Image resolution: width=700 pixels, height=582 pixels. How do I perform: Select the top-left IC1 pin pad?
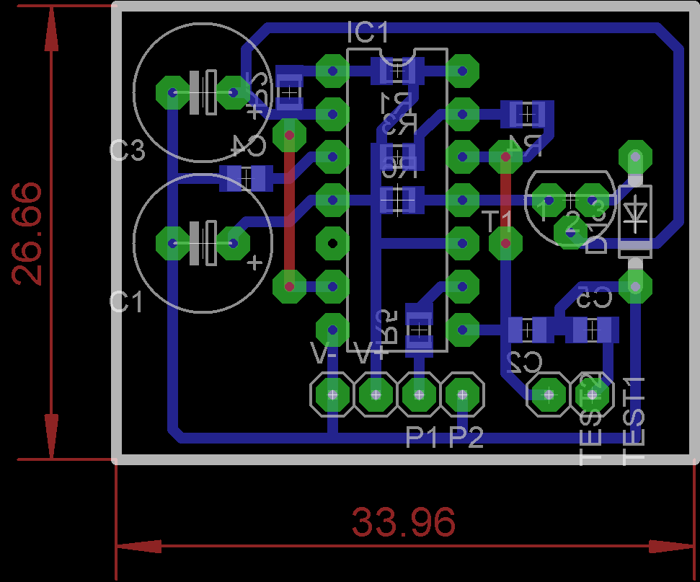click(x=332, y=71)
